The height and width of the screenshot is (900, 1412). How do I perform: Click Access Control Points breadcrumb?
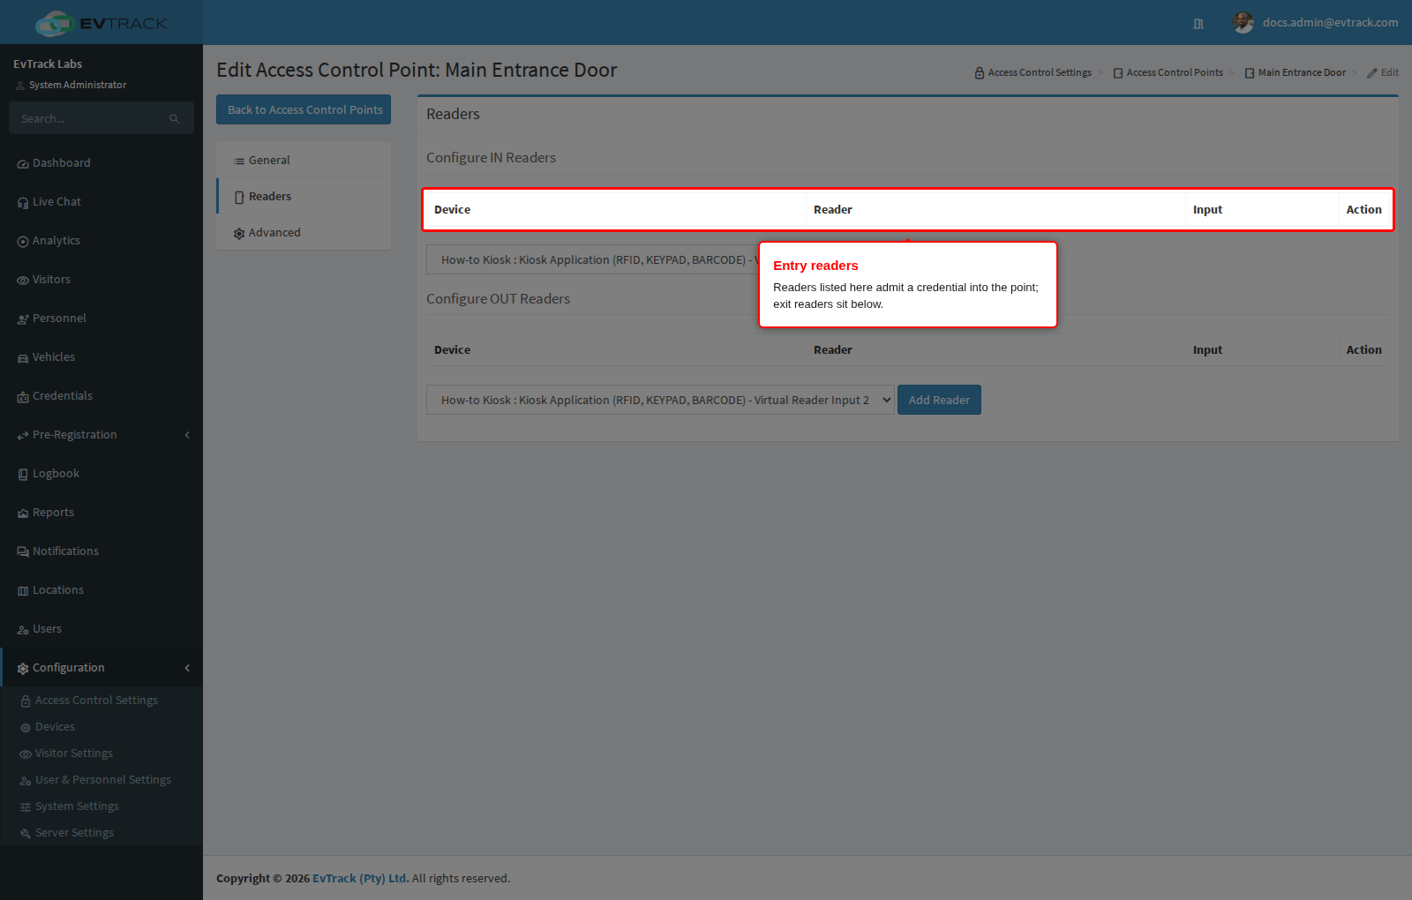pyautogui.click(x=1168, y=72)
